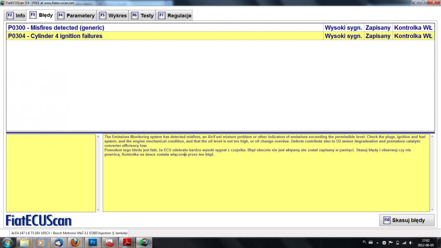Click the Show desktop strip
Viewport: 441px width, 248px height.
tap(439, 243)
